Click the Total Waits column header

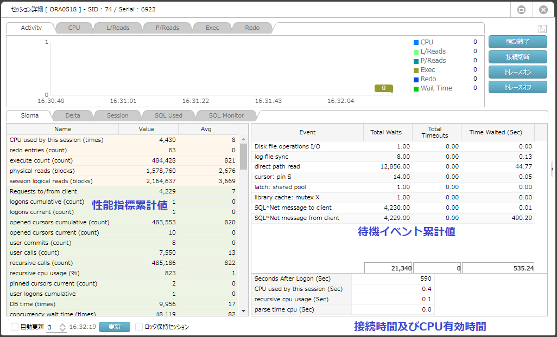[388, 132]
